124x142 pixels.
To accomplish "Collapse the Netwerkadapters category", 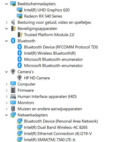I will 7,115.
